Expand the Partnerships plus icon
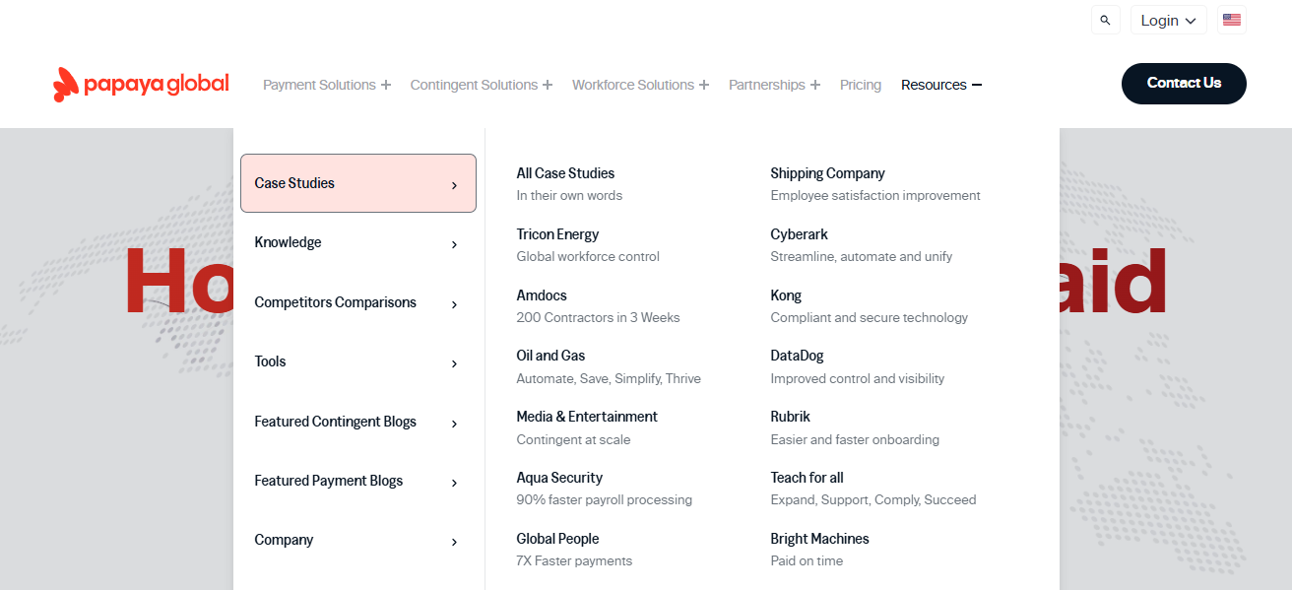This screenshot has height=590, width=1292. [x=815, y=86]
